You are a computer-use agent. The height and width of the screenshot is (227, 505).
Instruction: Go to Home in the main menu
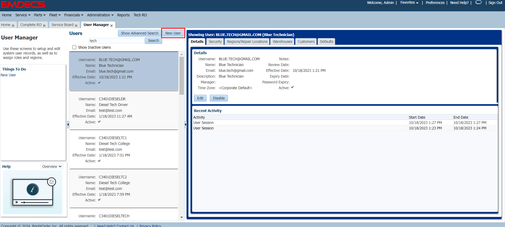pos(7,15)
